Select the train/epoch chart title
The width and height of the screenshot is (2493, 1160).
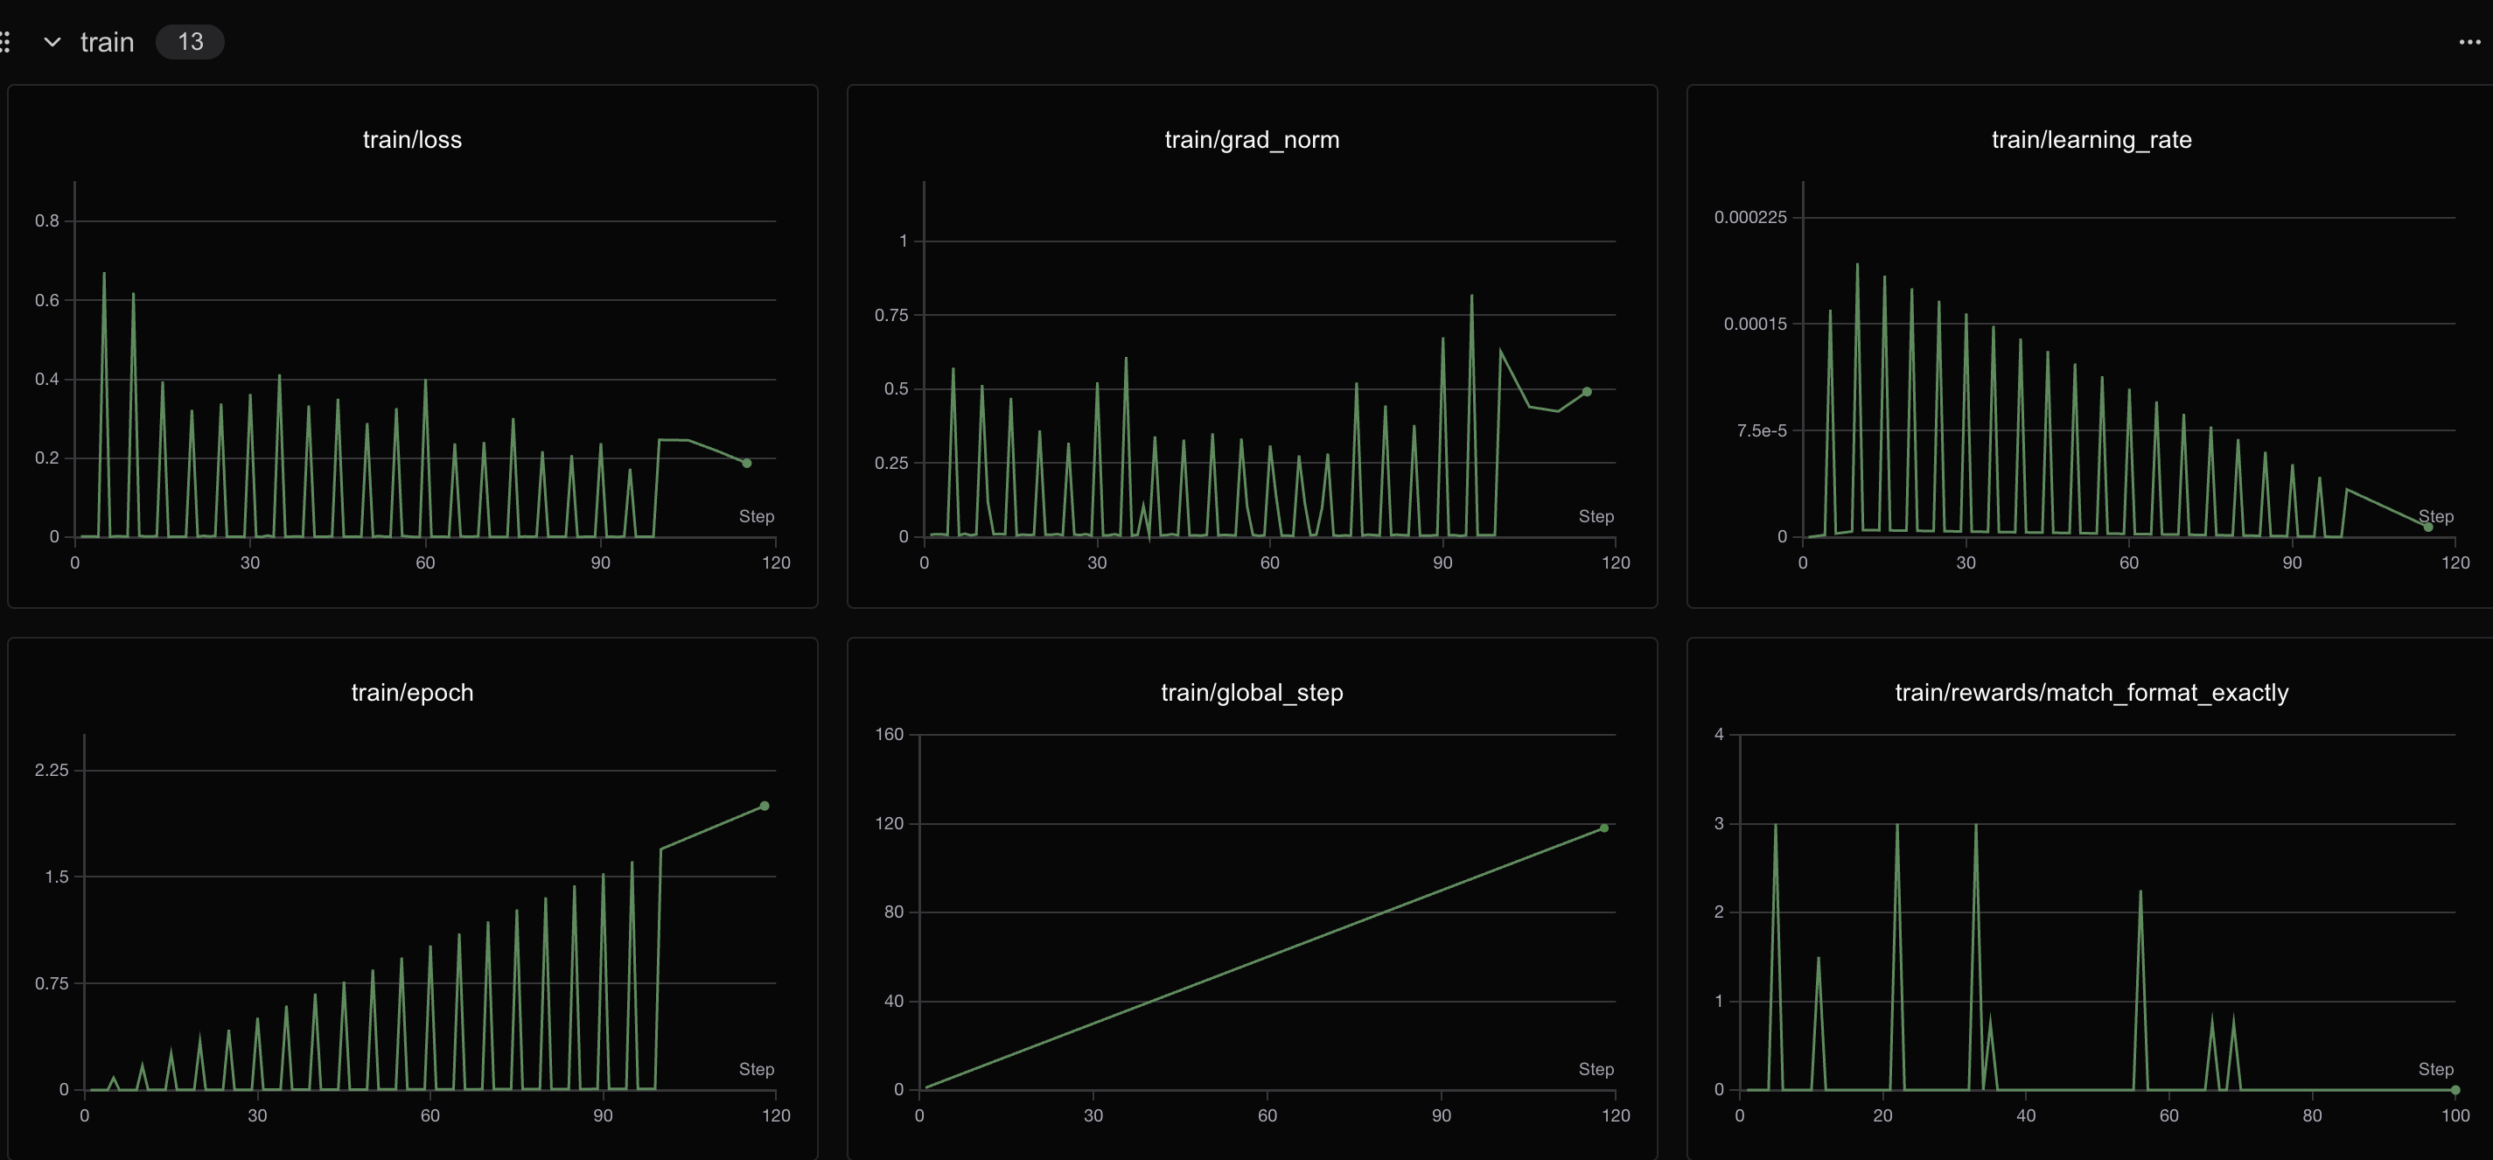[411, 692]
